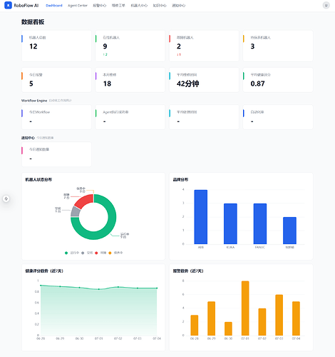Click the 06-29 bar in alarm trend chart
Screen dimensions: 335x357
(x=211, y=318)
